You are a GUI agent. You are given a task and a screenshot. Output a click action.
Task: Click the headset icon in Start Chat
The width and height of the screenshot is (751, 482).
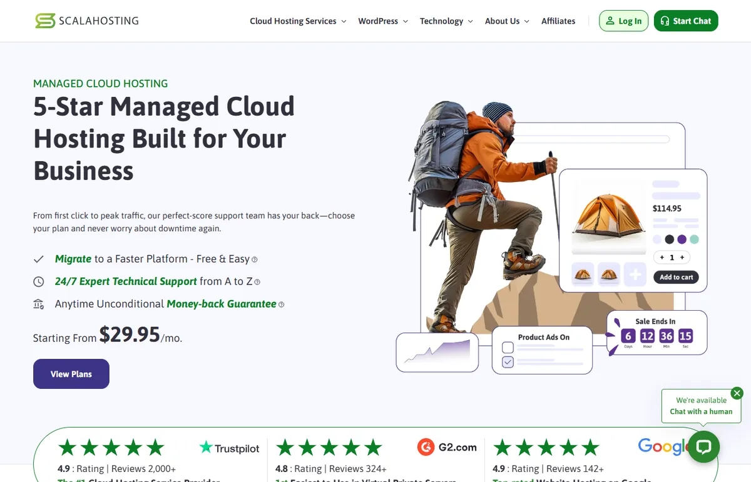click(x=665, y=21)
